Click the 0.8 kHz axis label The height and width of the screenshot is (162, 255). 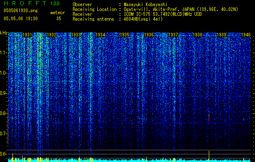pyautogui.click(x=4, y=113)
